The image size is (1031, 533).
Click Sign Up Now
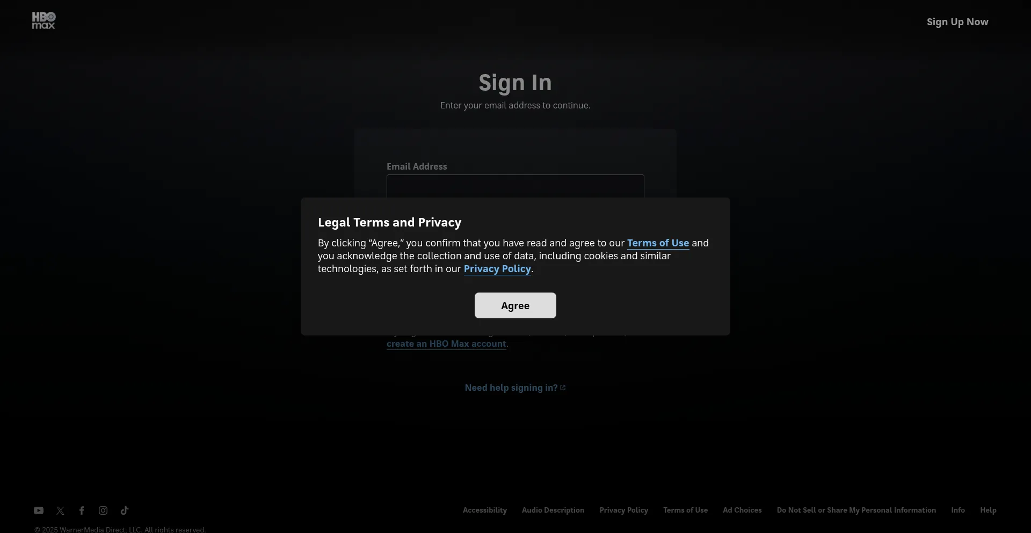point(957,22)
